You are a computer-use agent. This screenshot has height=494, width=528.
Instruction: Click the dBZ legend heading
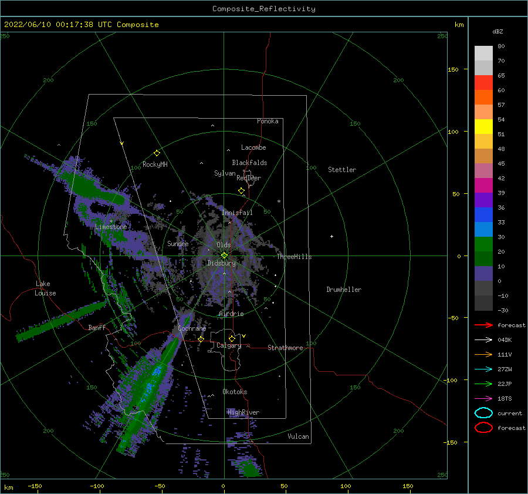[x=497, y=32]
